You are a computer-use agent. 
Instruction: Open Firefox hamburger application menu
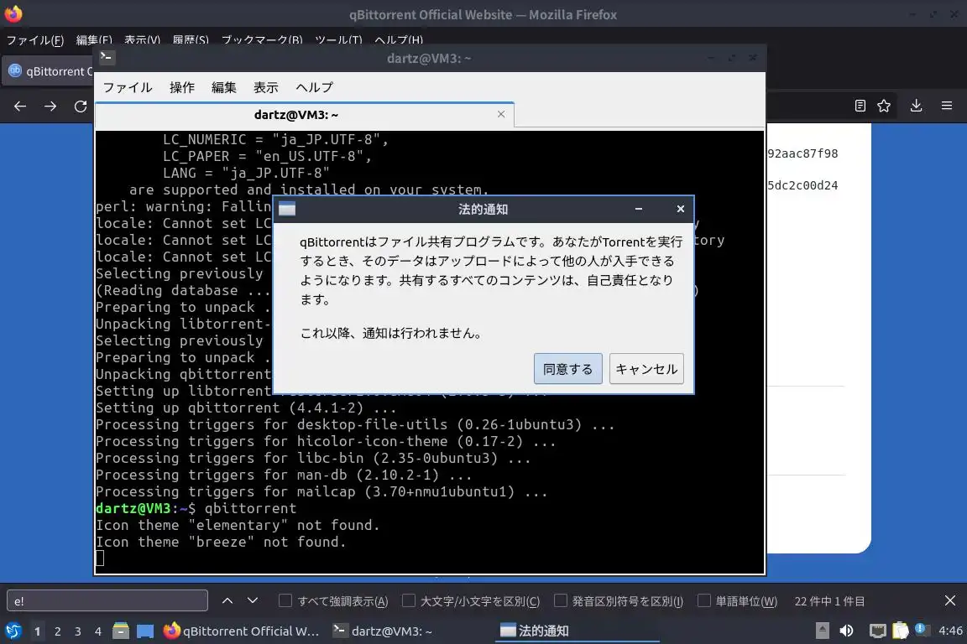(947, 106)
